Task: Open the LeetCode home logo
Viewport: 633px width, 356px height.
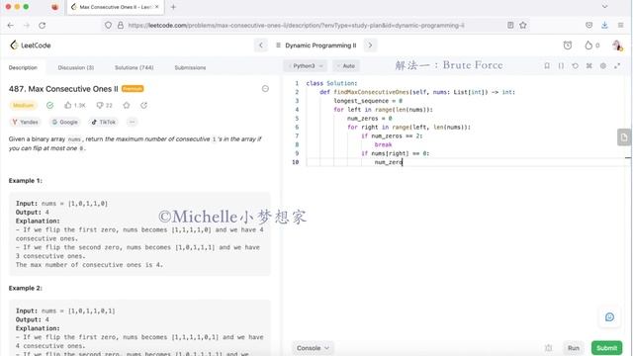Action: pos(31,45)
